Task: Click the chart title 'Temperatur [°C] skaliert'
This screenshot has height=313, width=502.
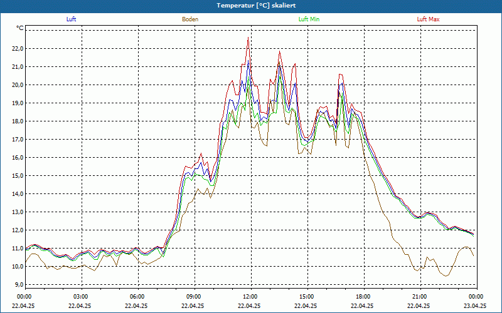Action: point(251,5)
